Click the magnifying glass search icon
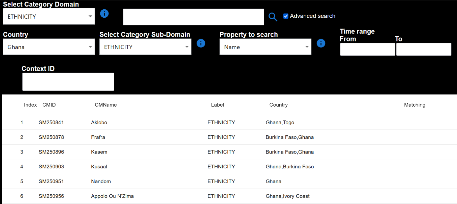 [x=273, y=17]
